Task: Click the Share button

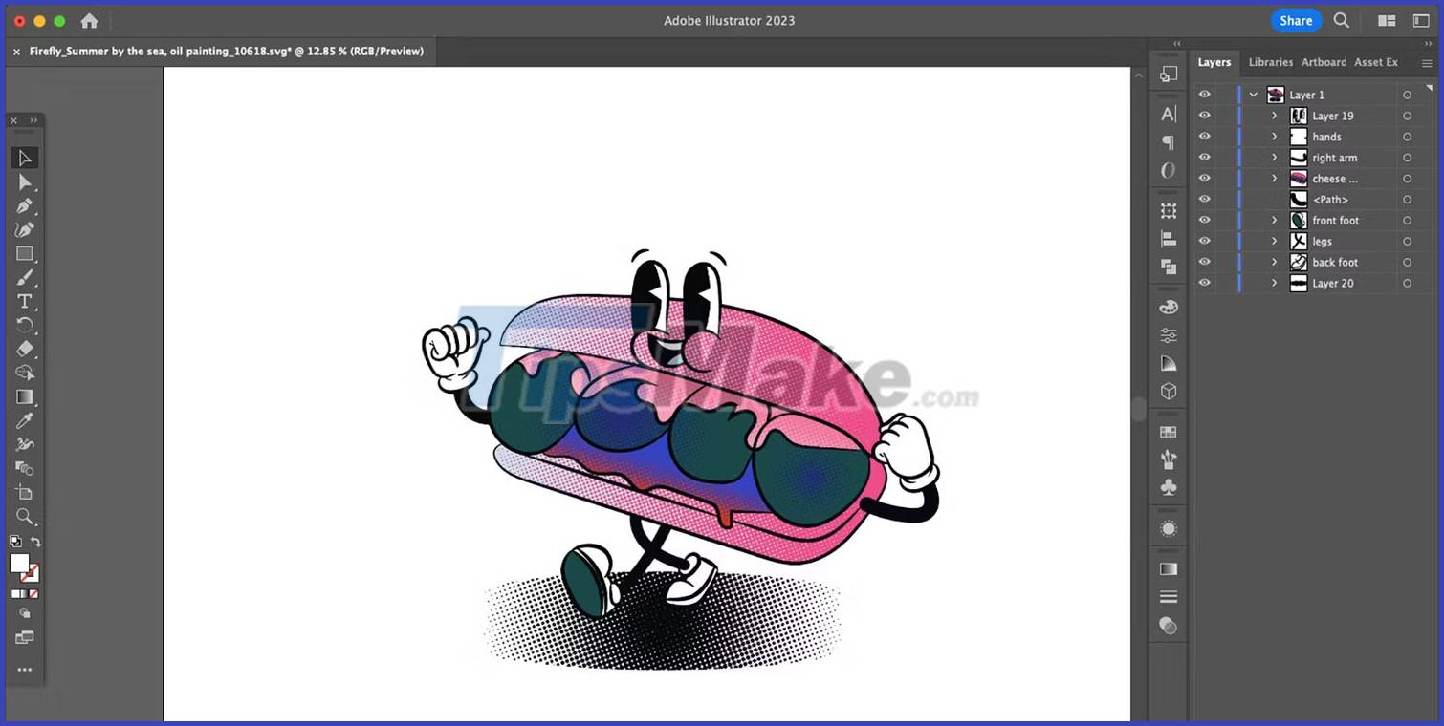Action: [x=1296, y=20]
